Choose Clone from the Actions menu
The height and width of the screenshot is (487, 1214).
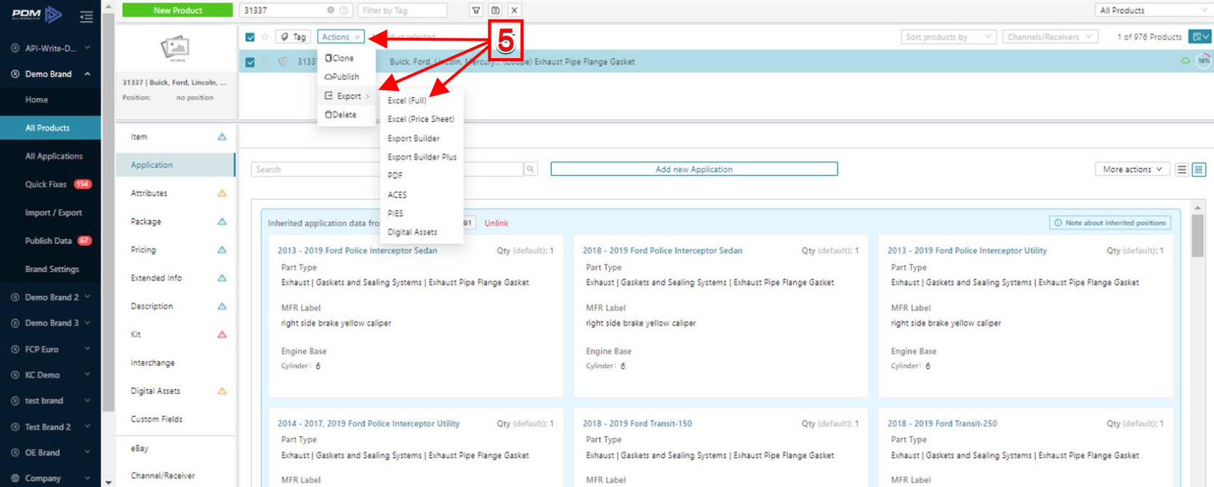[340, 58]
